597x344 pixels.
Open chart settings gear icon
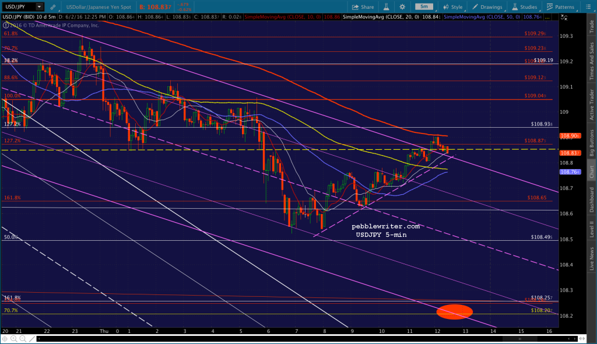coord(402,7)
